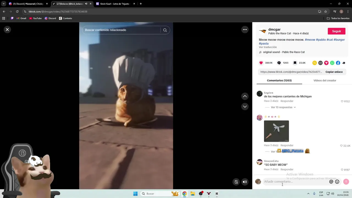Image resolution: width=352 pixels, height=198 pixels.
Task: Switch to the 'Vídeos del creador' tab
Action: [x=325, y=80]
